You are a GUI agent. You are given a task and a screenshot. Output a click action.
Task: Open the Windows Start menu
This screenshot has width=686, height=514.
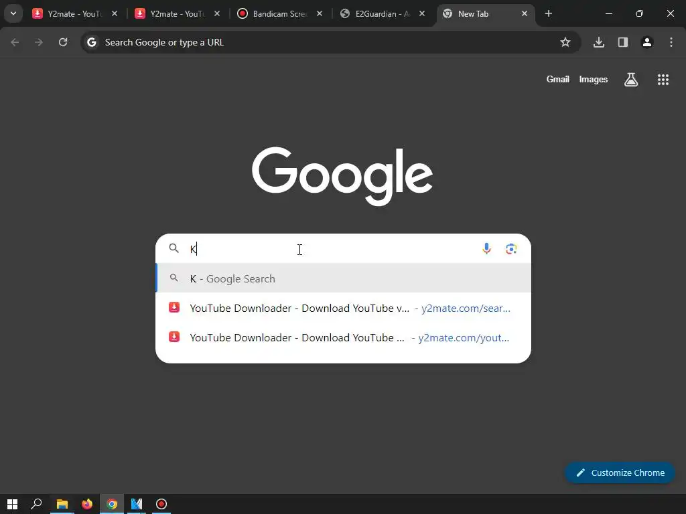point(12,504)
